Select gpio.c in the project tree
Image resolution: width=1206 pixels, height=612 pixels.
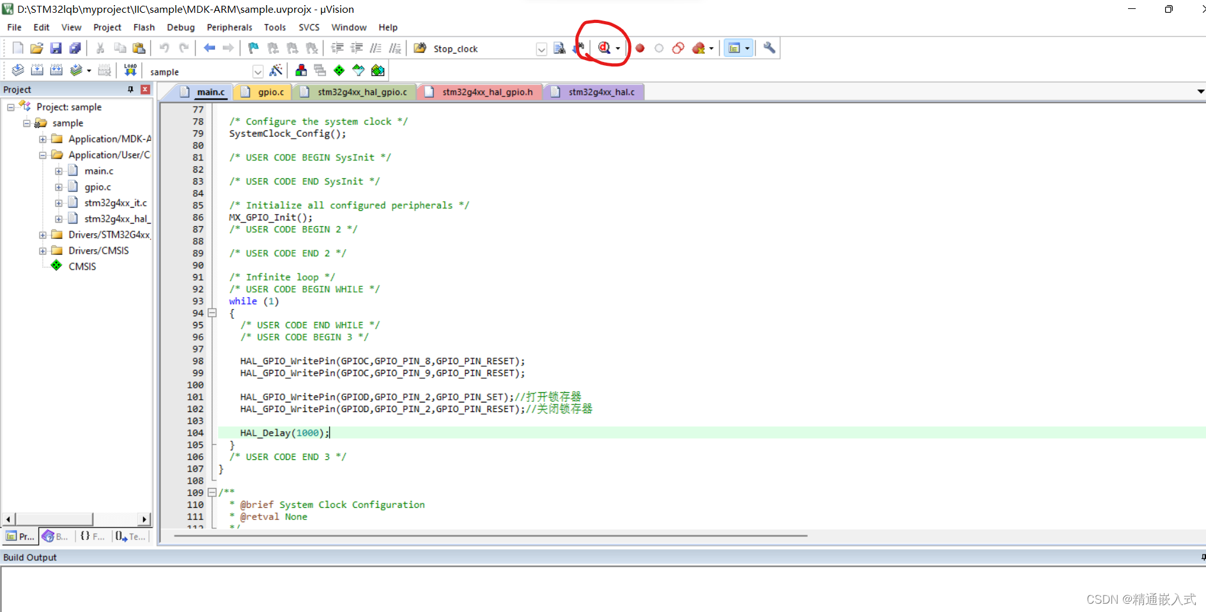[x=97, y=187]
